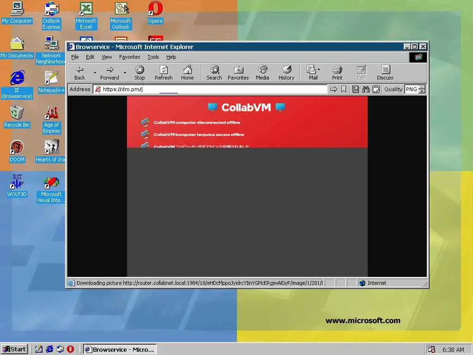Image resolution: width=473 pixels, height=355 pixels.
Task: Select the Network Neighborhood desktop icon
Action: coord(51,50)
